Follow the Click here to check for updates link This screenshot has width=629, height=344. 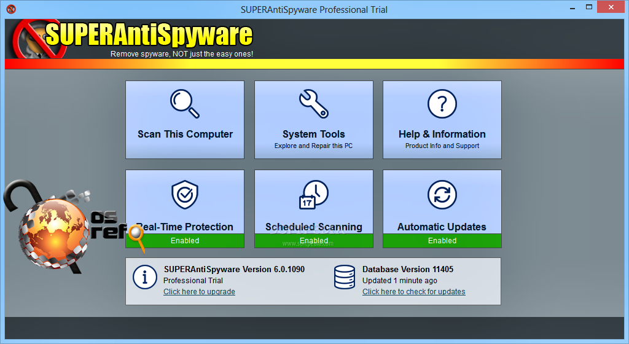414,292
